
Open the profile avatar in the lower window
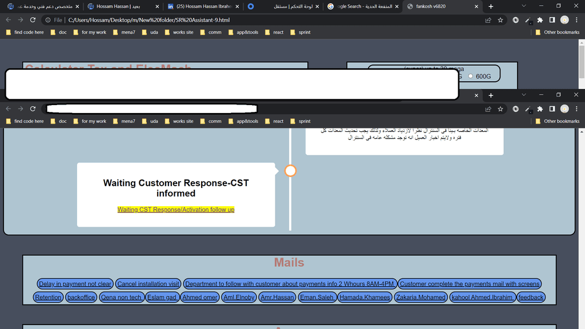pyautogui.click(x=564, y=109)
